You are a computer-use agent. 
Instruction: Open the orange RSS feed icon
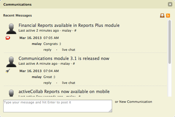click(x=168, y=15)
